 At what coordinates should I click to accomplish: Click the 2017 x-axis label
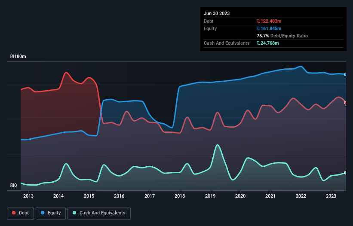[x=150, y=196]
